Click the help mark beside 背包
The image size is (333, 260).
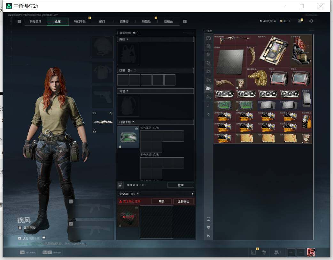click(x=127, y=91)
